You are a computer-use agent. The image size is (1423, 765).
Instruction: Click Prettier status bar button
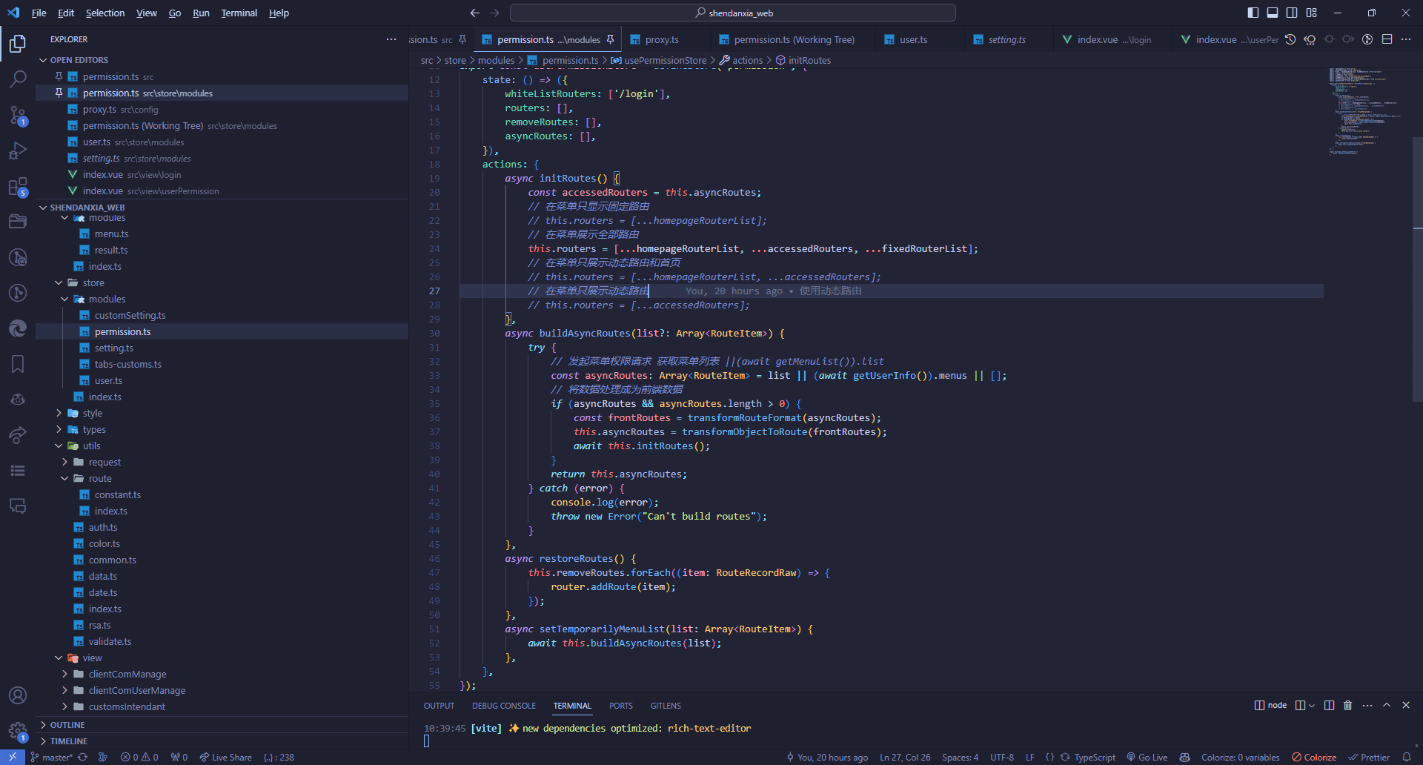1369,757
